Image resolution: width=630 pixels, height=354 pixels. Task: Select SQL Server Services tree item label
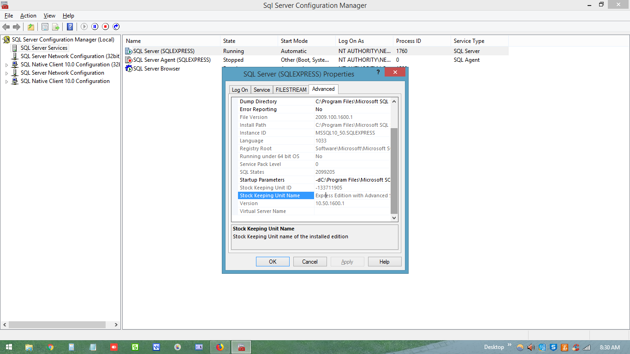(44, 48)
